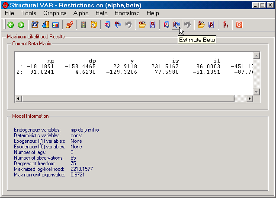Screen dimensions: 276x198
Task: Click the eigenvalue 0.6721
Action: tap(77, 175)
